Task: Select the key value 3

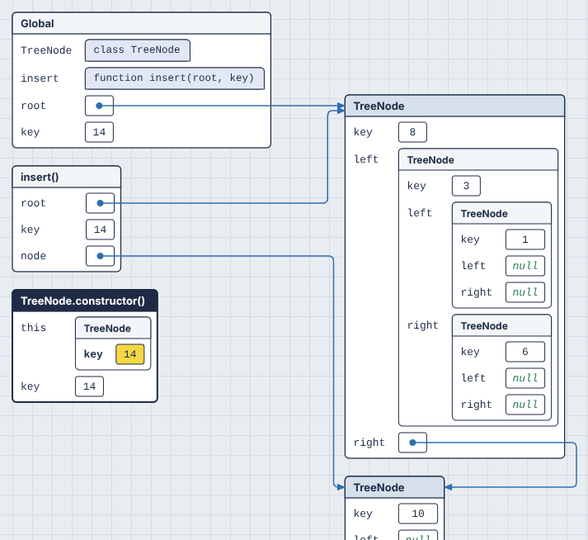Action: (466, 186)
